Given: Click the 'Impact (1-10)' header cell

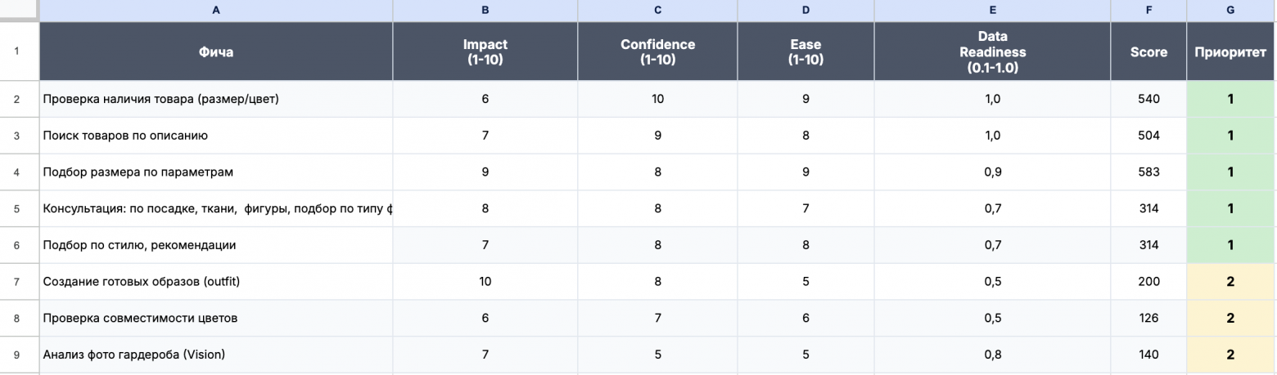Looking at the screenshot, I should click(x=485, y=52).
